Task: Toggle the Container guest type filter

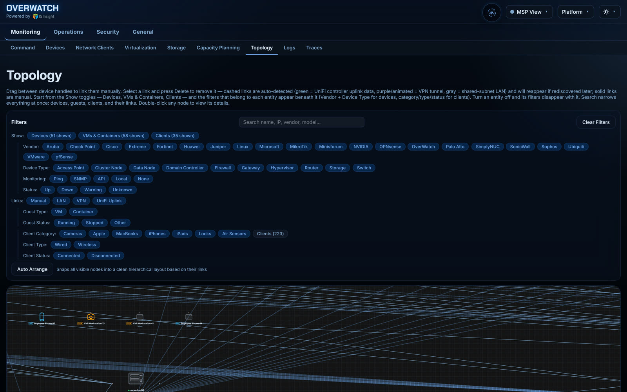Action: pos(83,212)
